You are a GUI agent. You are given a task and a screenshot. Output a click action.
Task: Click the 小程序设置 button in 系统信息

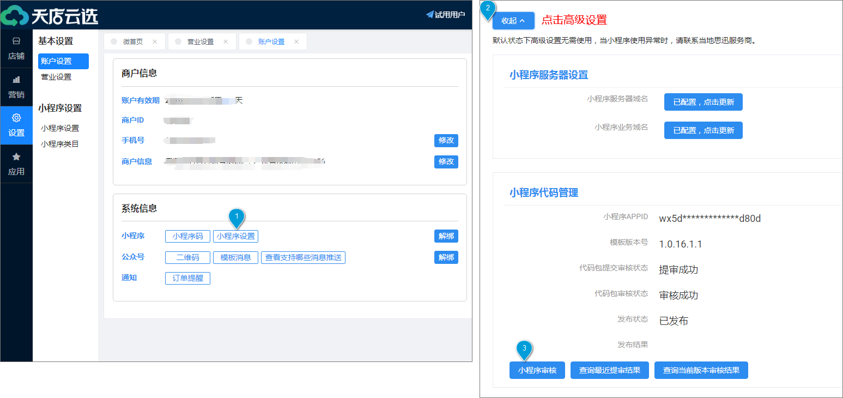(235, 236)
